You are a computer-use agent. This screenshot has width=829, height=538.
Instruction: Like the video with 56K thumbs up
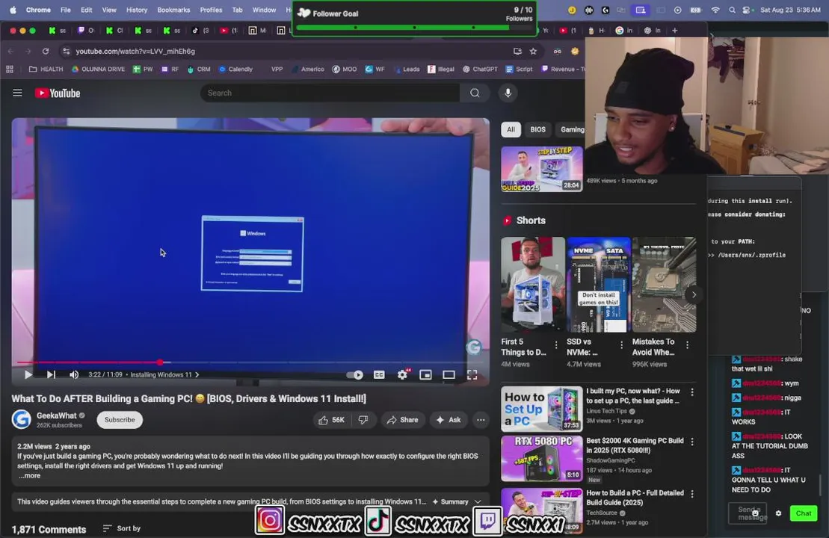[332, 420]
